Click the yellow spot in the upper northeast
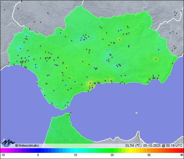This screenshot has width=184, height=159. point(119,39)
